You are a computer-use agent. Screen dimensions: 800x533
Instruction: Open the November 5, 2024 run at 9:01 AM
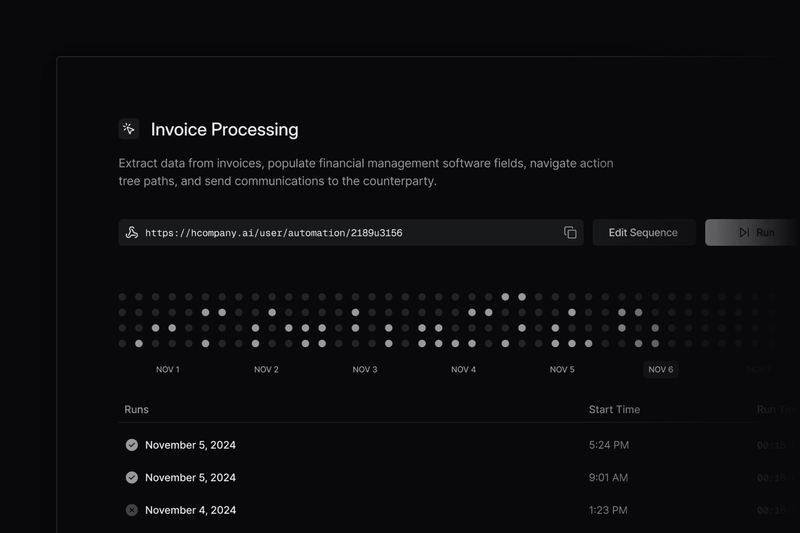click(459, 477)
